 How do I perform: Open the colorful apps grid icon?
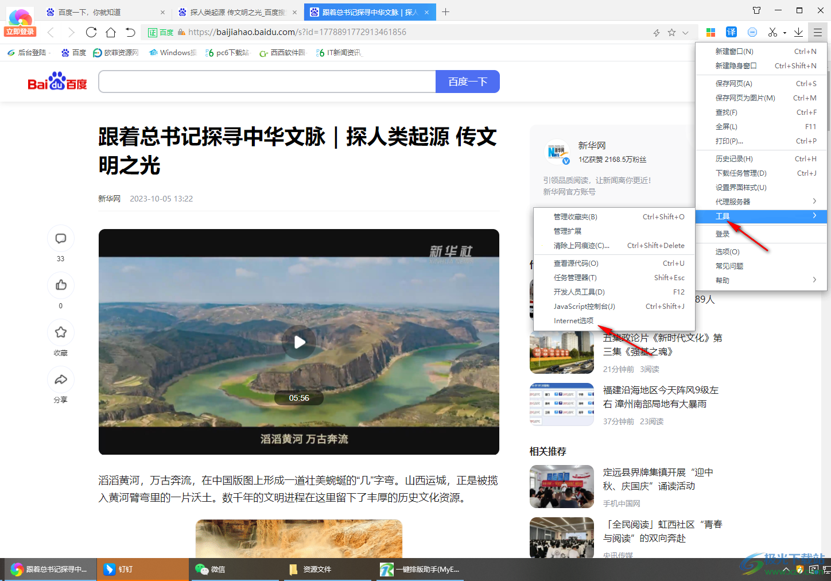(x=710, y=32)
